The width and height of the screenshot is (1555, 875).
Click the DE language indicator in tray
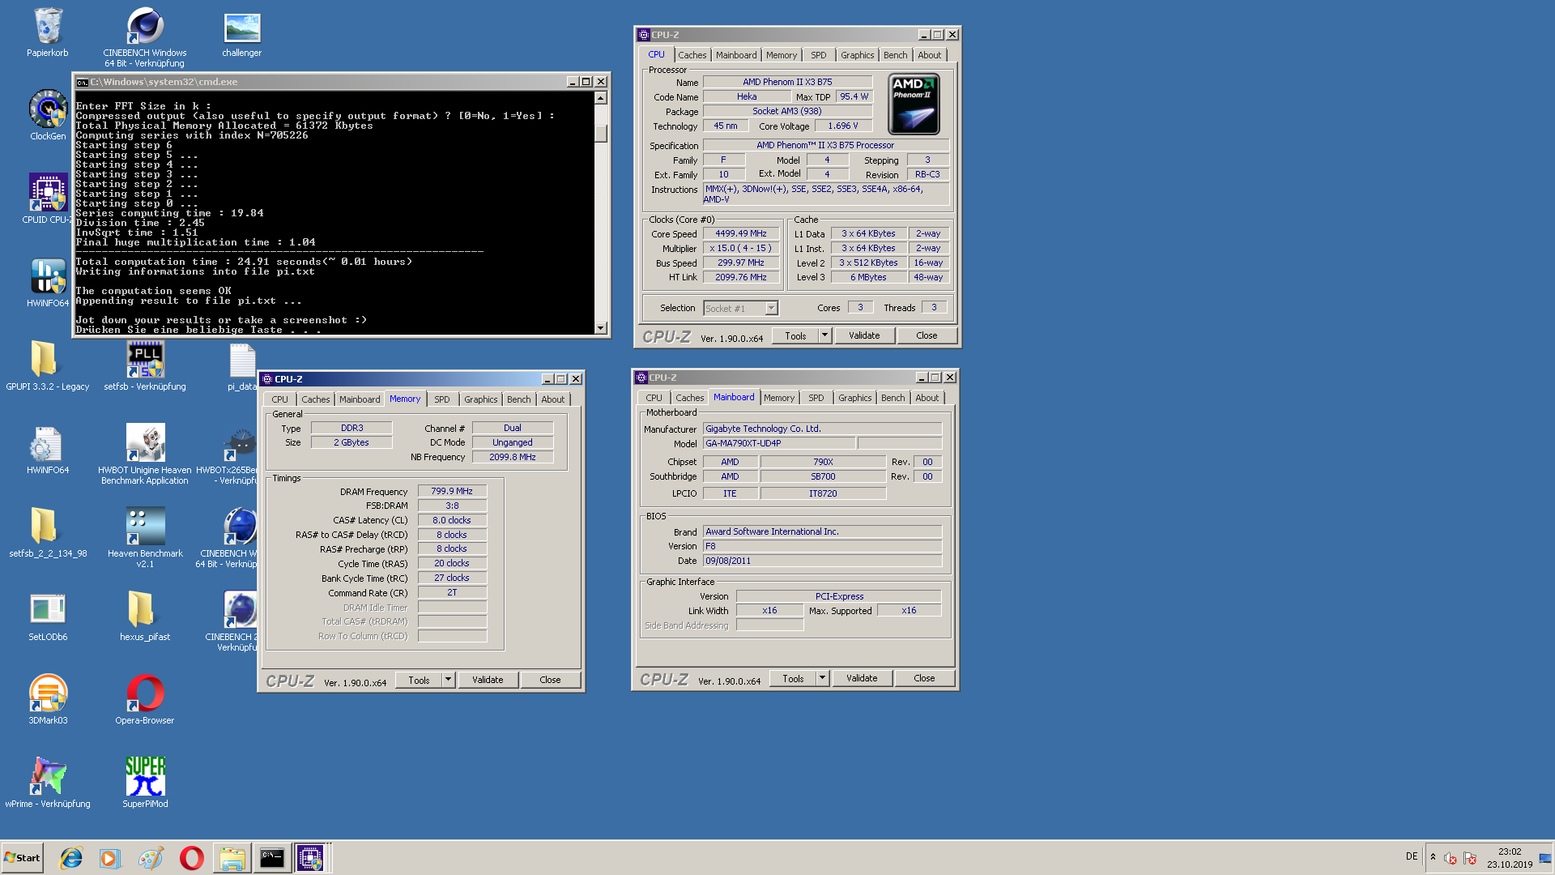tap(1412, 856)
